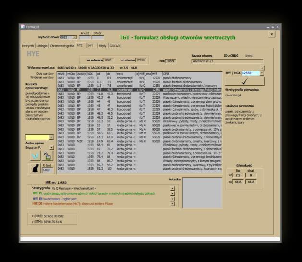Open the Chronostratygrafia tab

click(62, 46)
